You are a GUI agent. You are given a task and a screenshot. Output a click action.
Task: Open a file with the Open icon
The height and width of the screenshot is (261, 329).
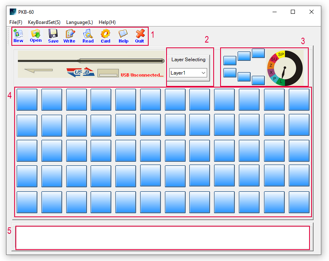point(36,36)
